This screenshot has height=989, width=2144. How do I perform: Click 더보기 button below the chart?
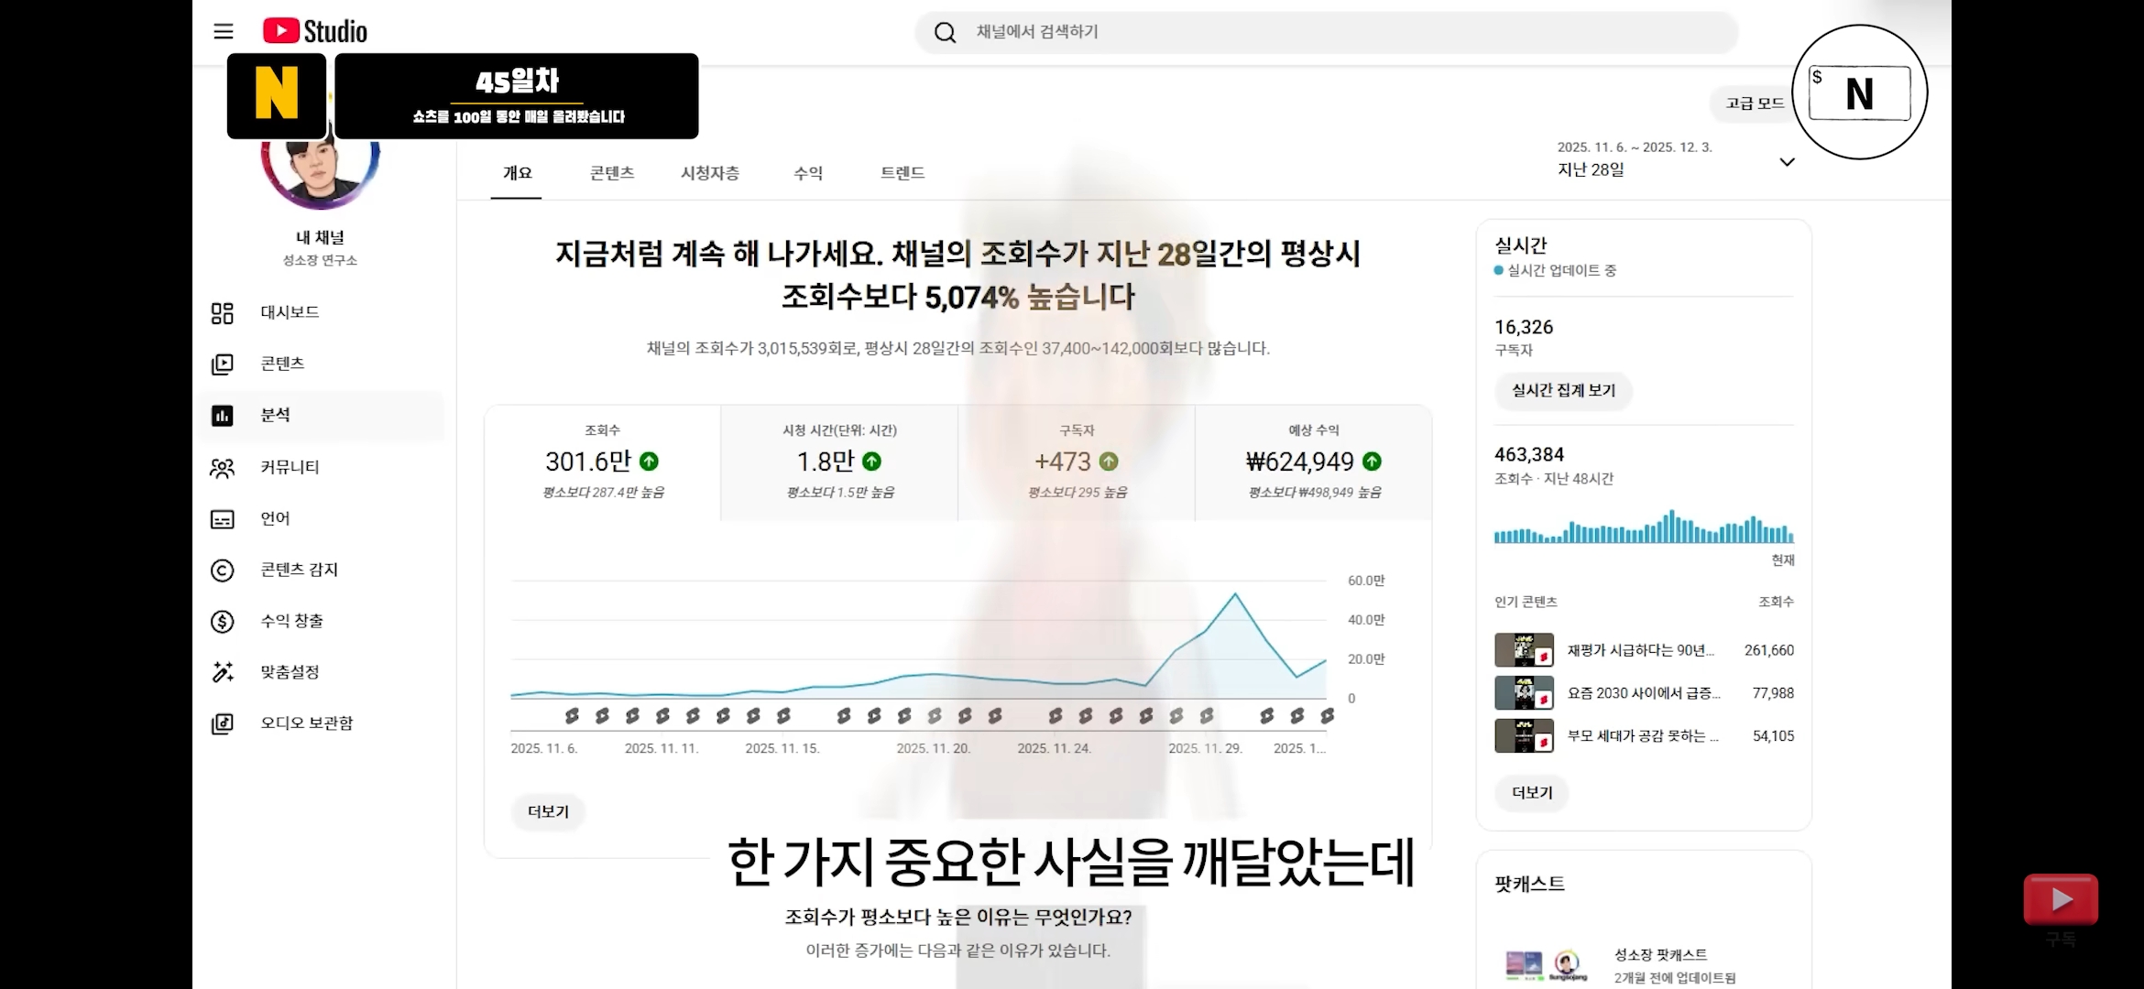(x=548, y=811)
